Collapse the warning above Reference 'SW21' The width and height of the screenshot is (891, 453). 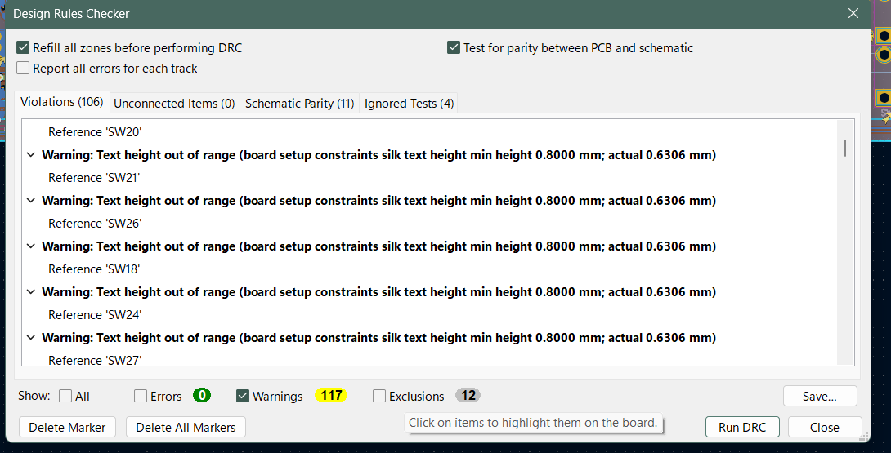pyautogui.click(x=31, y=155)
